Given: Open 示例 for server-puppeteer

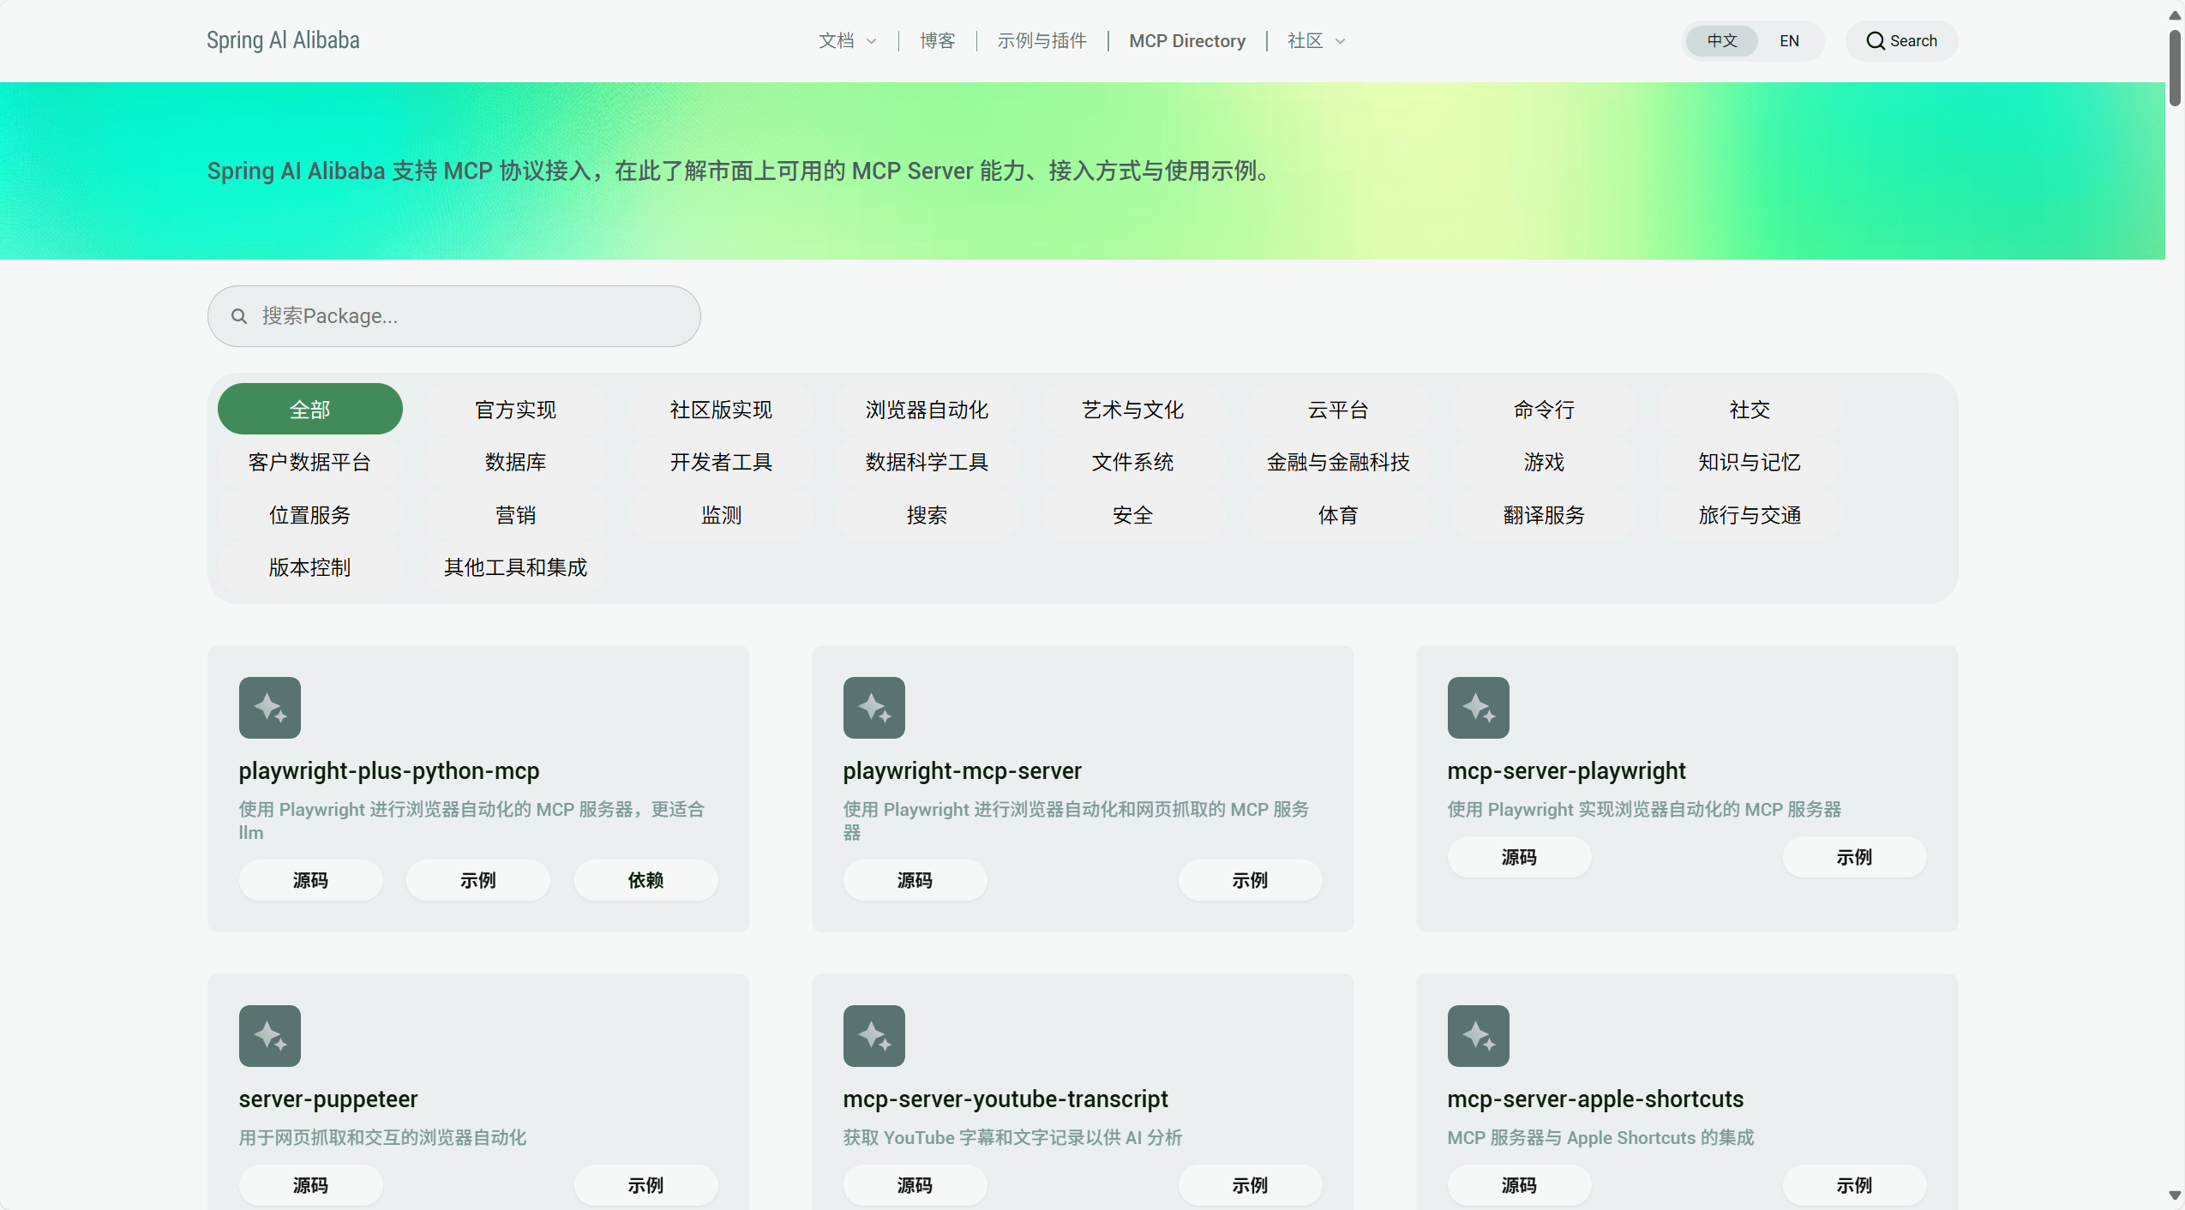Looking at the screenshot, I should pos(646,1185).
